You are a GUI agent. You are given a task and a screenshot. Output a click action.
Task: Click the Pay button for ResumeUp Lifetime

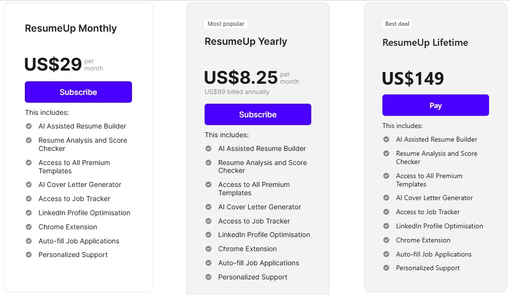coord(435,105)
